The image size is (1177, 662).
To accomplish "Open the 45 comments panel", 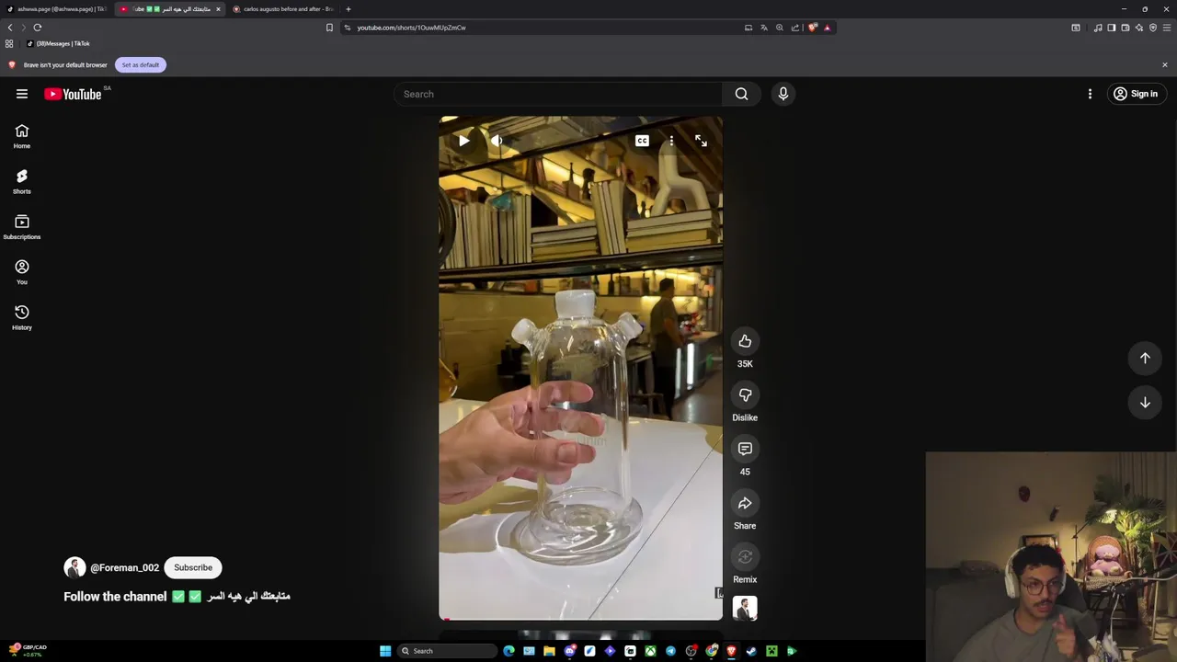I will tap(745, 449).
